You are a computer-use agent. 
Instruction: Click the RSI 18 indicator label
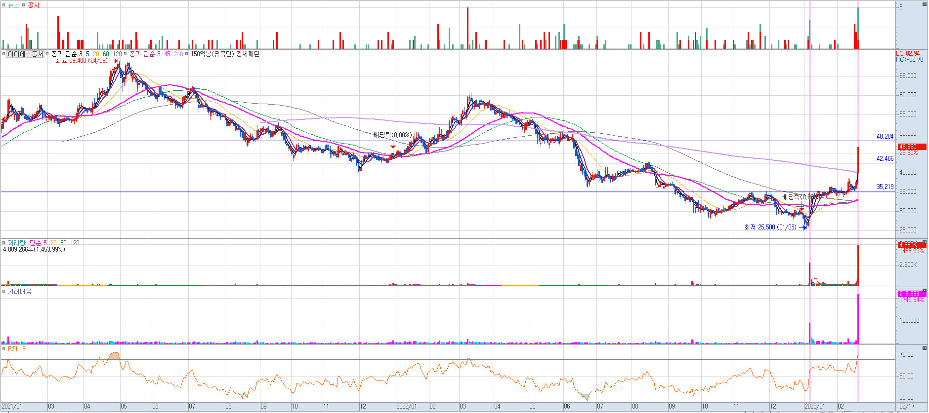[16, 349]
